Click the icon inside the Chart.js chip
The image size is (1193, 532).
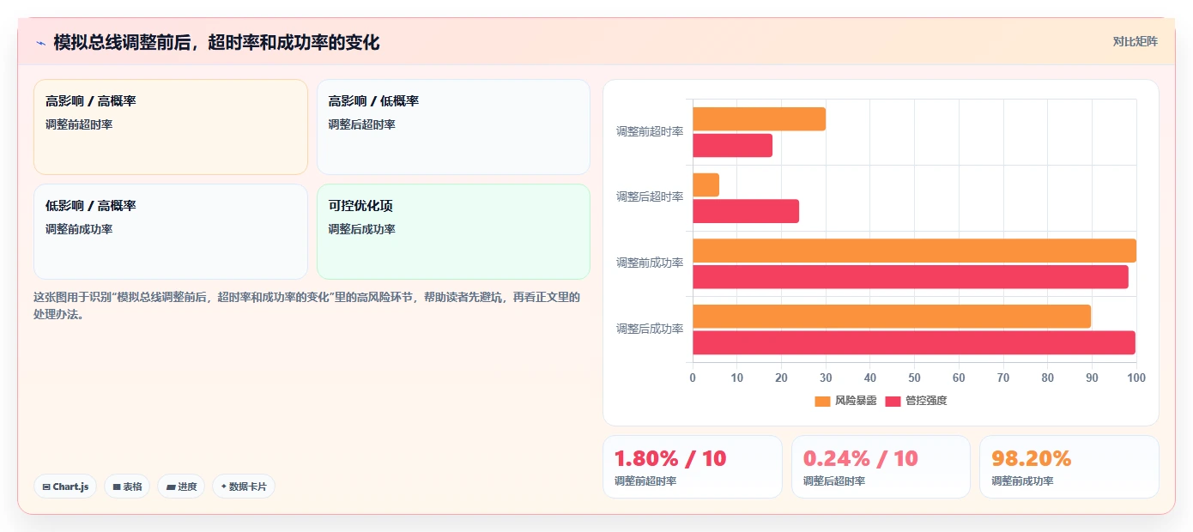coord(46,487)
